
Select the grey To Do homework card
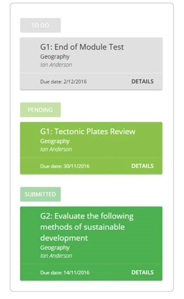point(91,63)
